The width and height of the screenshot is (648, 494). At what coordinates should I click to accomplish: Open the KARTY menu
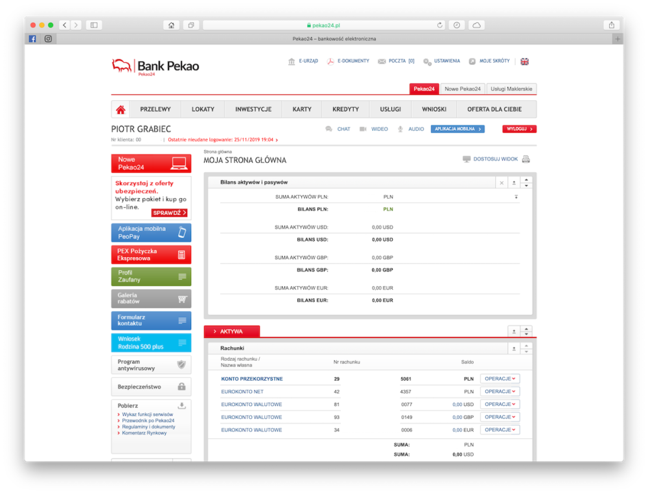302,109
